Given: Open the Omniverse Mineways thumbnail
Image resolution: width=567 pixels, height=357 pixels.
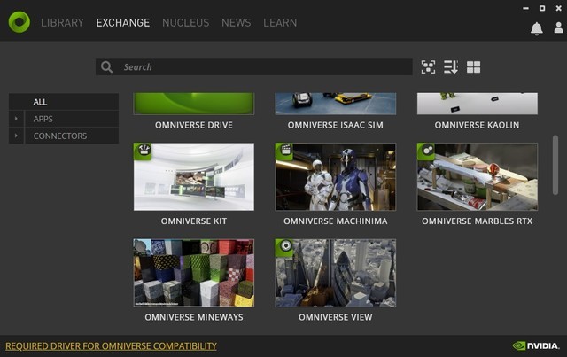Looking at the screenshot, I should [x=194, y=273].
